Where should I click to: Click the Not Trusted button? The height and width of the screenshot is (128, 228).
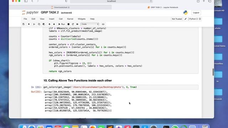[177, 19]
